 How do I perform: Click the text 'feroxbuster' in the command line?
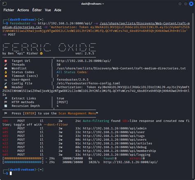pos(20,23)
